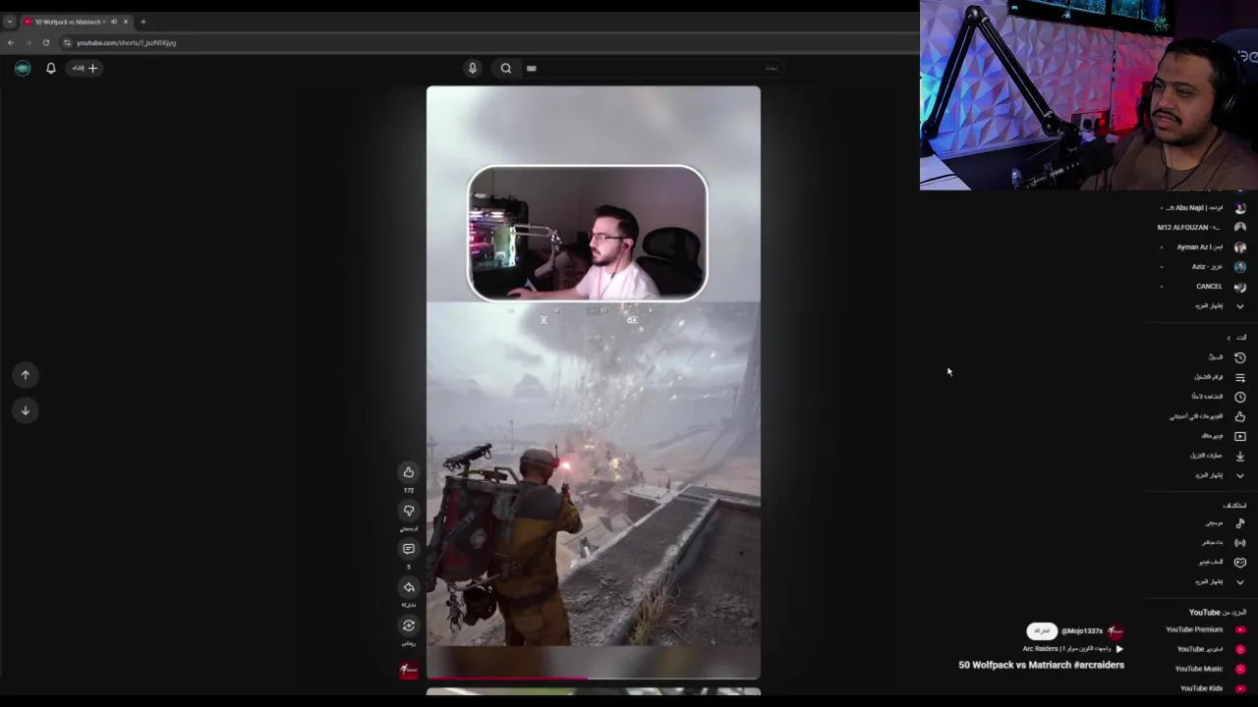Image resolution: width=1258 pixels, height=707 pixels.
Task: Open Downloads in sidebar
Action: pos(1203,456)
